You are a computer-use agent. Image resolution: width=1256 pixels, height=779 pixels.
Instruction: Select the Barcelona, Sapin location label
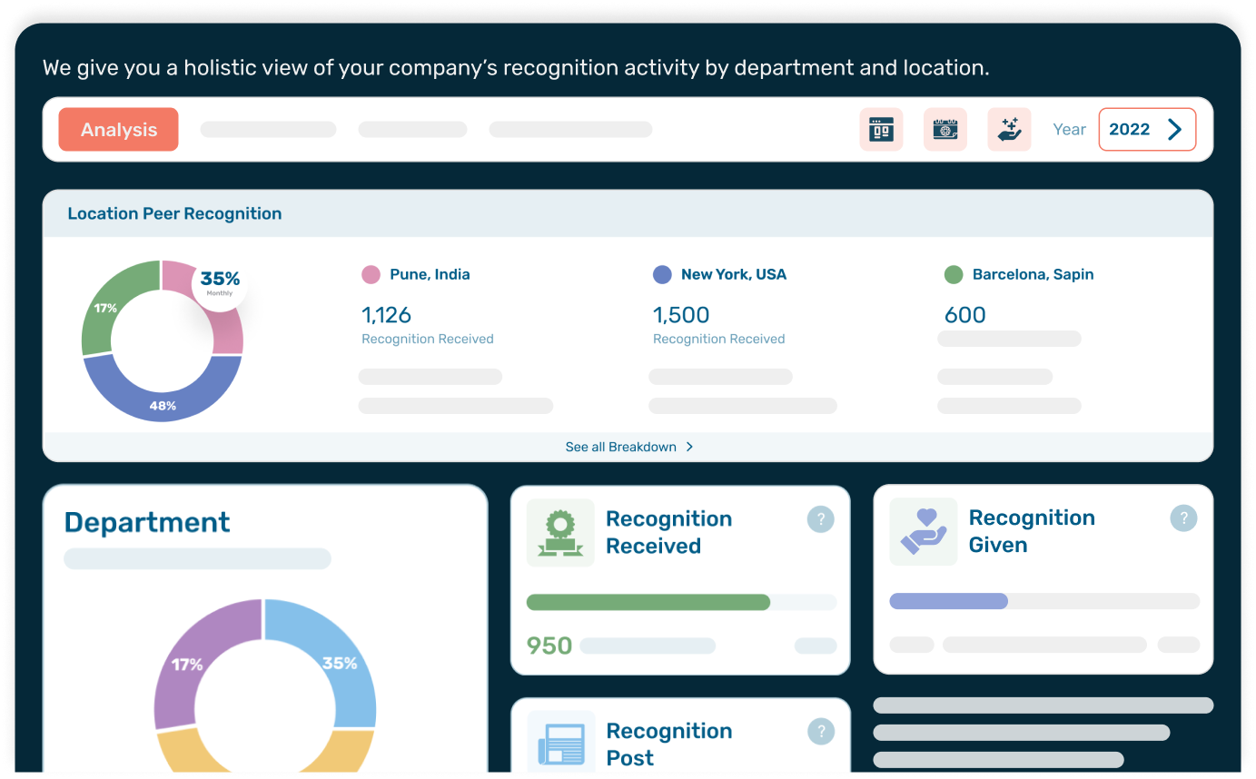[1033, 274]
